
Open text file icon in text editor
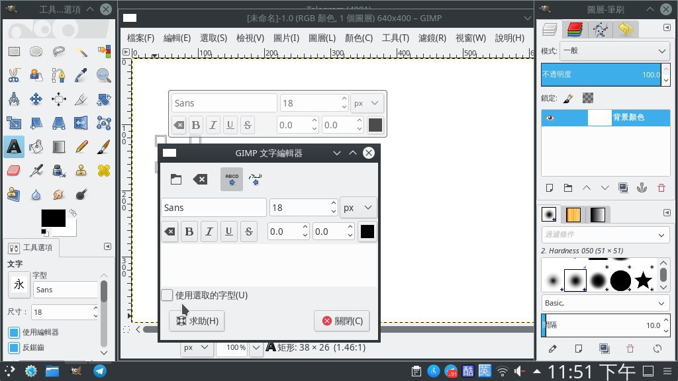tap(176, 179)
